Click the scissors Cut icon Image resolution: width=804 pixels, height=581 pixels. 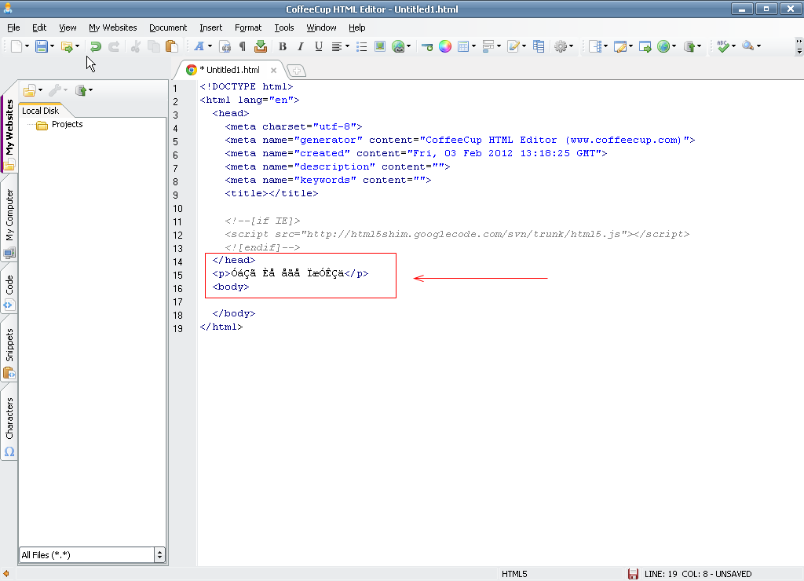pyautogui.click(x=136, y=46)
